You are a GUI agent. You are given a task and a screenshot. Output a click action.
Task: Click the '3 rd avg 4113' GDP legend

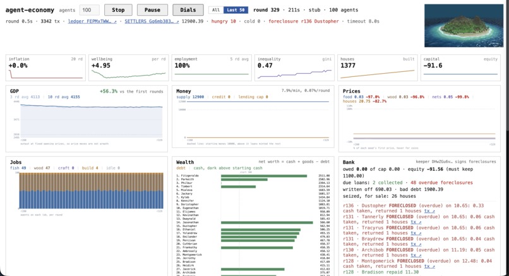[25, 97]
